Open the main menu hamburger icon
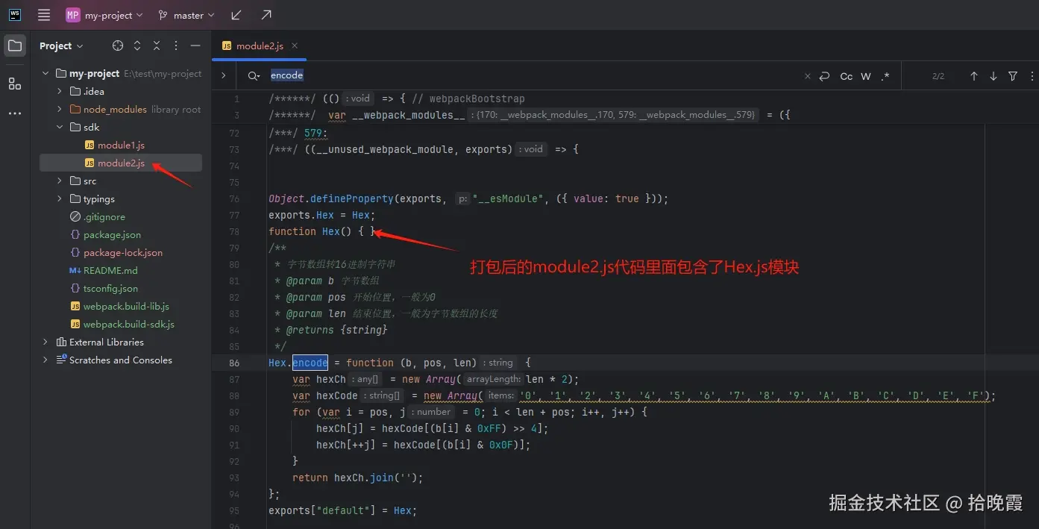Viewport: 1039px width, 529px height. (x=43, y=14)
